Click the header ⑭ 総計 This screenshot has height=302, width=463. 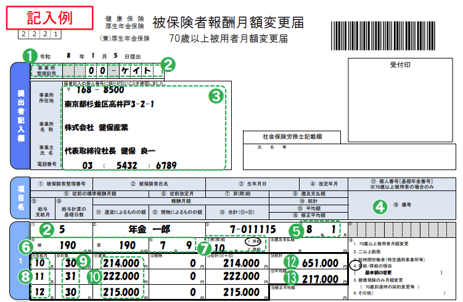pyautogui.click(x=309, y=202)
